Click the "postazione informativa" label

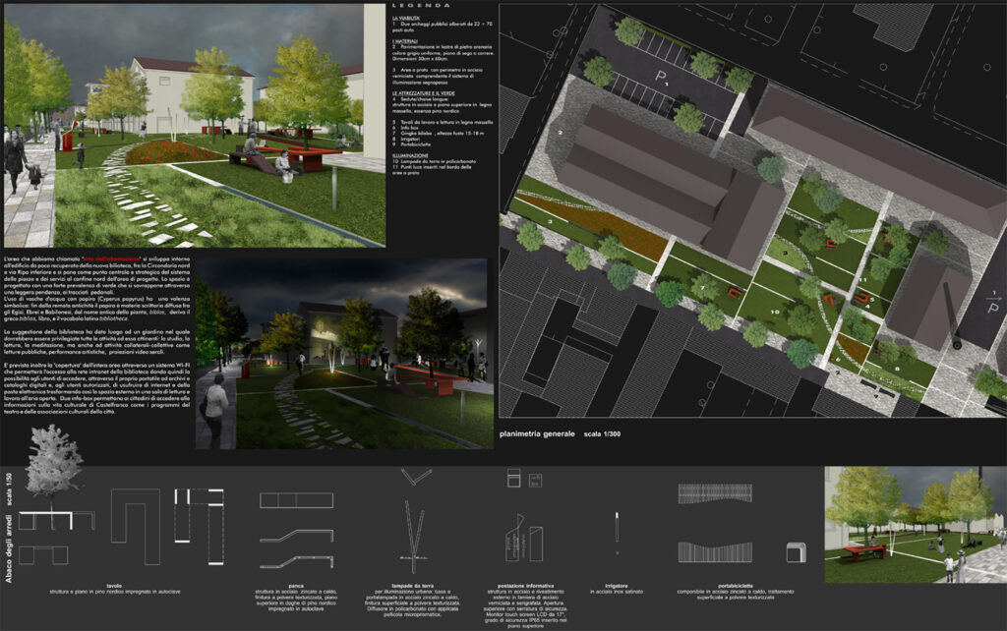[525, 586]
